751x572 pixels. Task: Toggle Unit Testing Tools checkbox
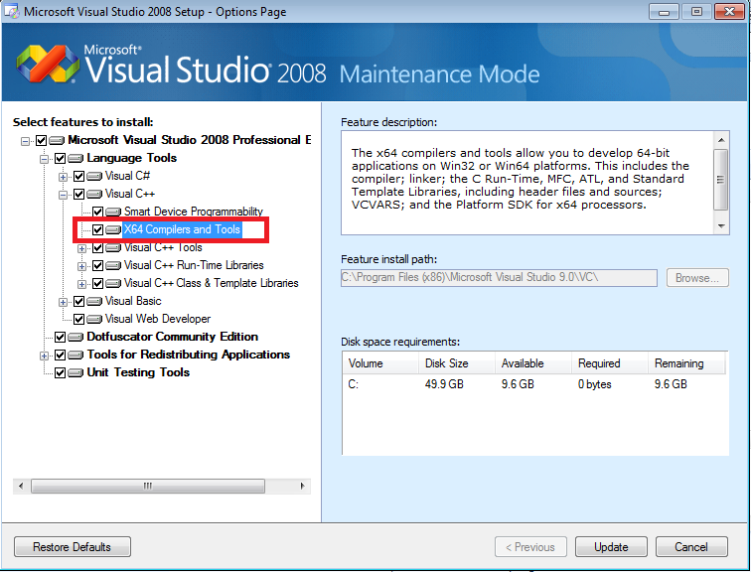(60, 372)
